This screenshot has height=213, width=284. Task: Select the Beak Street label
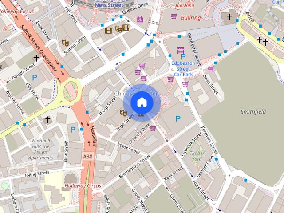pos(43,31)
